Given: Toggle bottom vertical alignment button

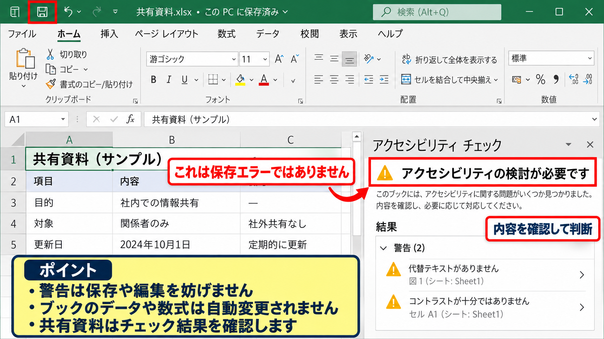Looking at the screenshot, I should click(349, 59).
